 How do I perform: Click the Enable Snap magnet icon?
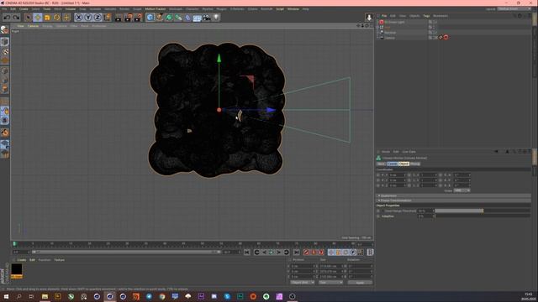(x=4, y=133)
